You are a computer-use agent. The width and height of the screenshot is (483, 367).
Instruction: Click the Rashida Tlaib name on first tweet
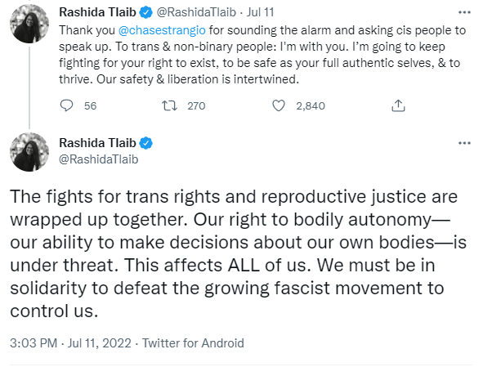tap(97, 12)
